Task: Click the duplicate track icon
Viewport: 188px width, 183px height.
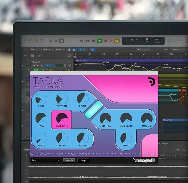Action: click(x=32, y=56)
